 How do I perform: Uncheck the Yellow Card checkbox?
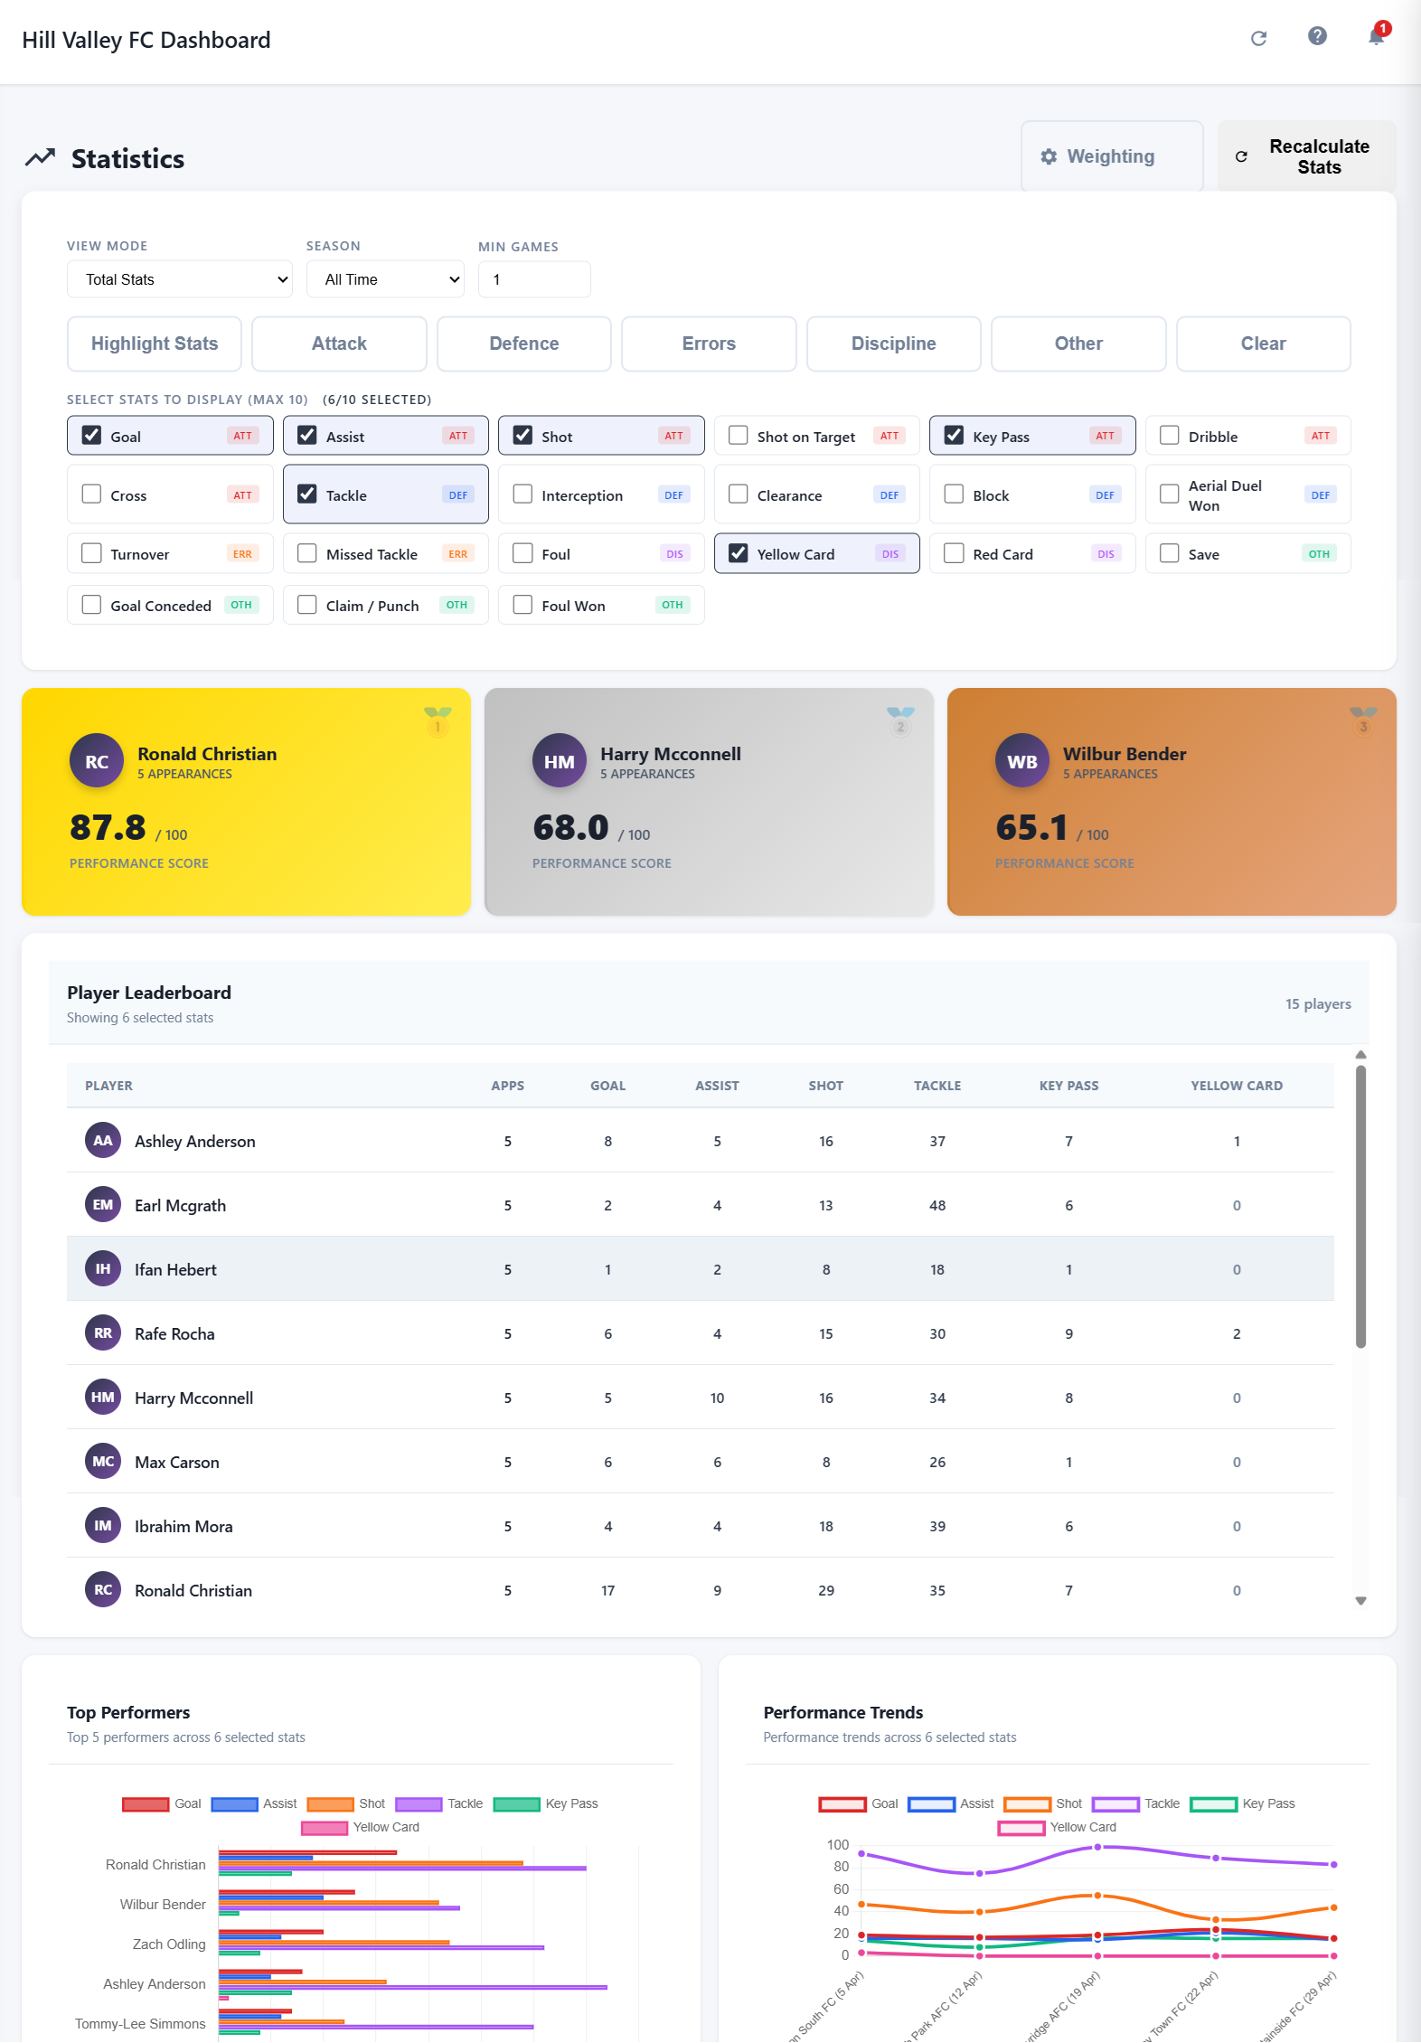[x=739, y=552]
